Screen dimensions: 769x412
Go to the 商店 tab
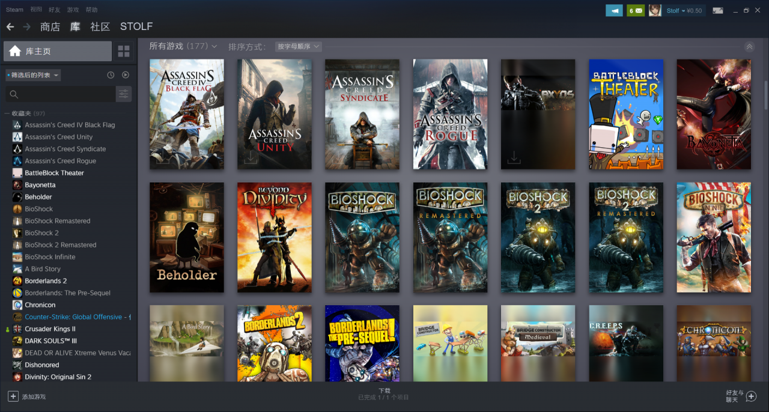point(50,26)
